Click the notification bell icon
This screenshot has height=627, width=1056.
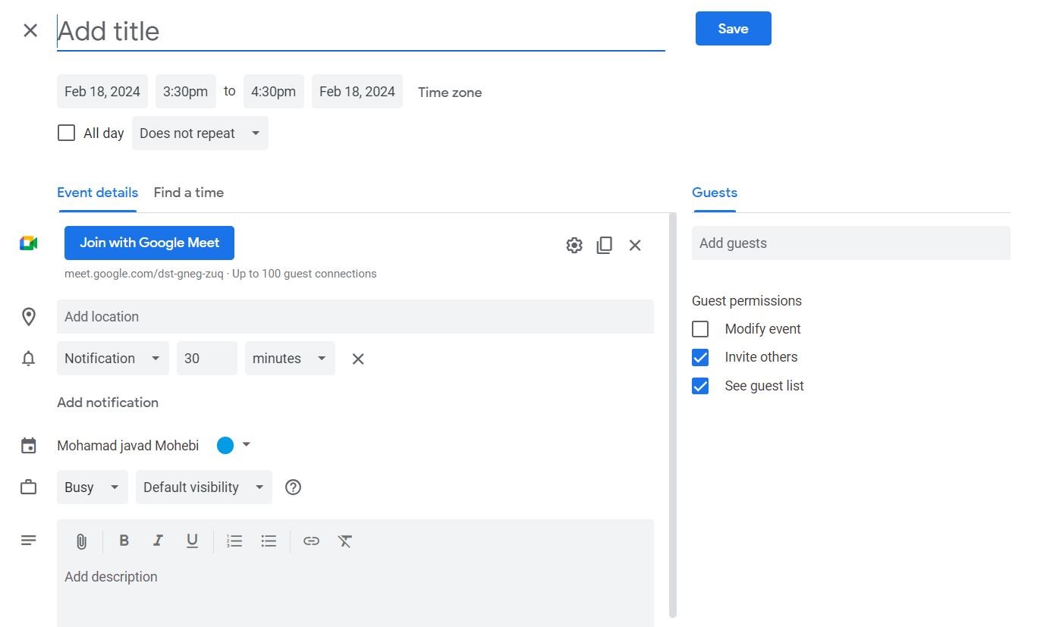coord(29,359)
